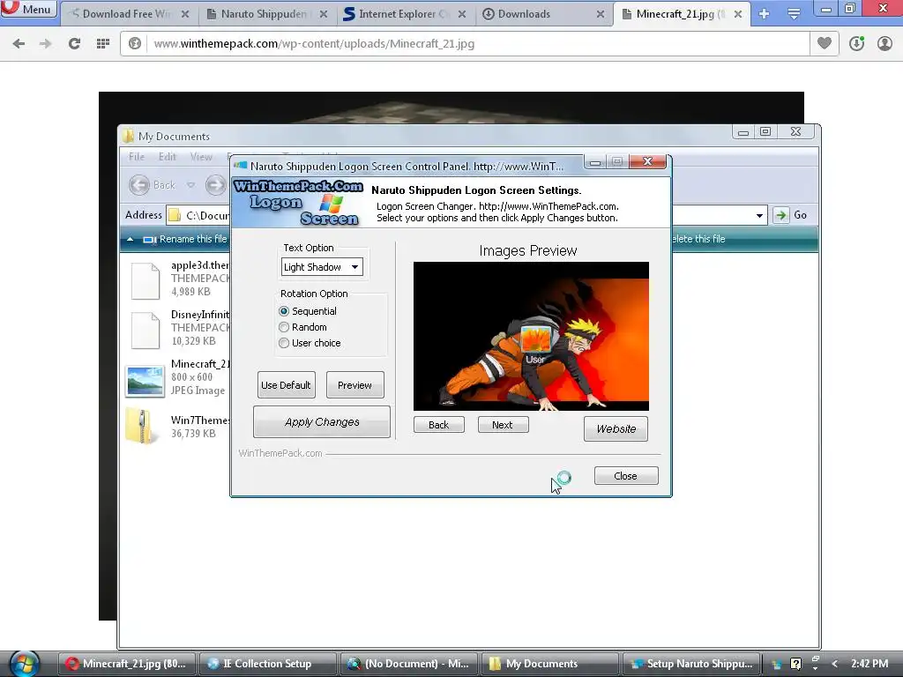Open a new browser tab with plus icon
Viewport: 903px width, 677px height.
coord(765,14)
